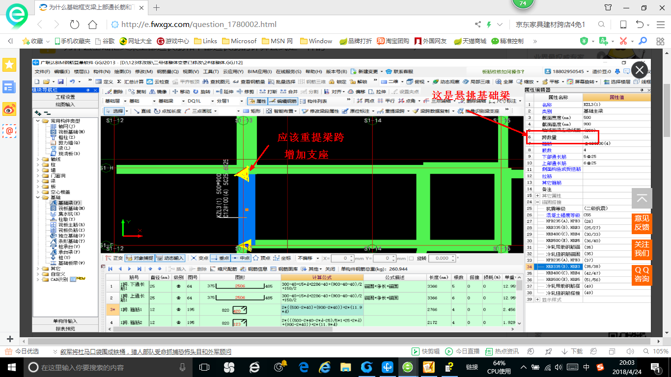671x377 pixels.
Task: Click 汇总计算 sigma toolbar icon
Action: pyautogui.click(x=131, y=81)
